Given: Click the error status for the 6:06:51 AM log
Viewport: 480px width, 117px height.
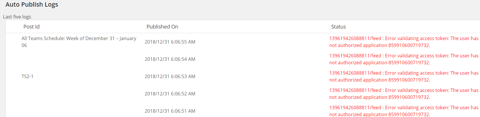Looking at the screenshot, I should click(404, 111).
